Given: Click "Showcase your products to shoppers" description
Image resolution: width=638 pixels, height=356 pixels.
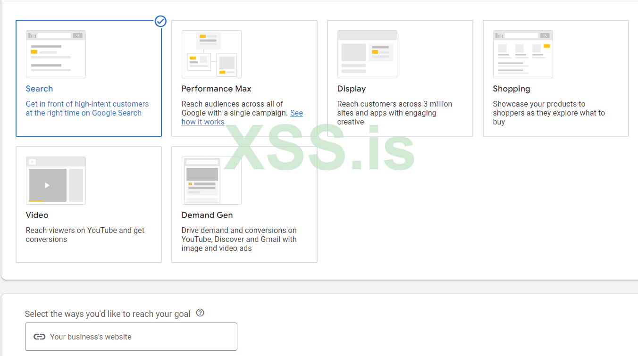Looking at the screenshot, I should pyautogui.click(x=549, y=113).
